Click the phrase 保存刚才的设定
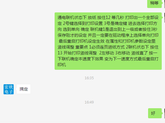 tap(72, 35)
